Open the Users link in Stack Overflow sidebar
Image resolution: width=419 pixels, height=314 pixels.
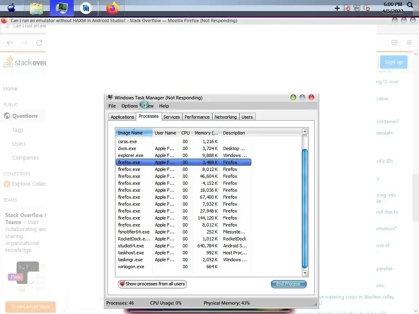(x=19, y=144)
